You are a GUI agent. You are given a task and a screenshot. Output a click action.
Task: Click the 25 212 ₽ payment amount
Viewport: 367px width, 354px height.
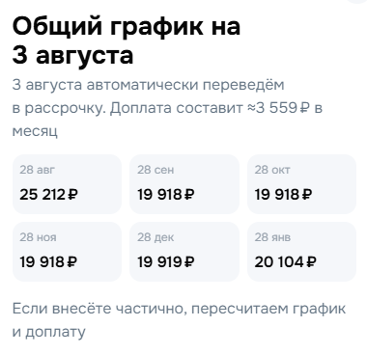[48, 195]
